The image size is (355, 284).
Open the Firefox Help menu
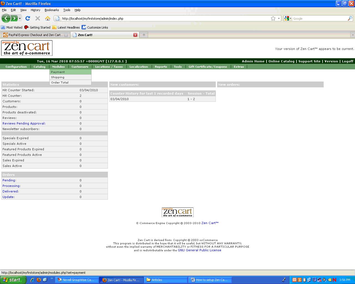pyautogui.click(x=78, y=10)
